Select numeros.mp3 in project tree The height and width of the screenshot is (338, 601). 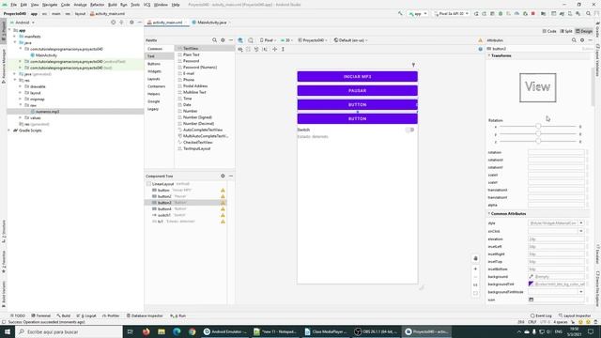point(47,112)
